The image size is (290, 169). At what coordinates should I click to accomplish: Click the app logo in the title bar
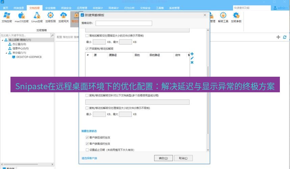[x=2, y=2]
